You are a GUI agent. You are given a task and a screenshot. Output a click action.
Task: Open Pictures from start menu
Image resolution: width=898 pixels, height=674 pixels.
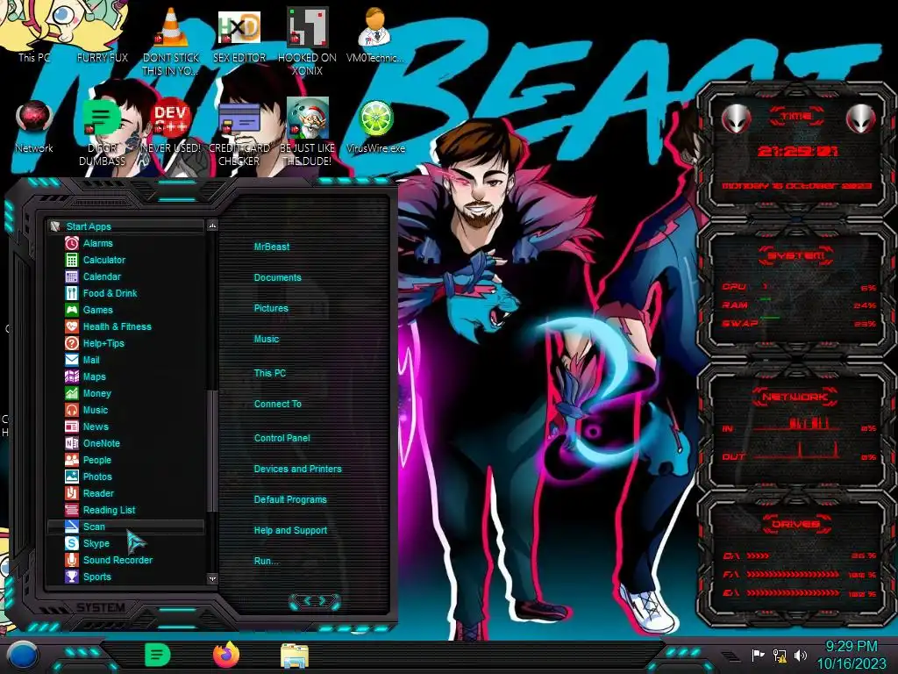(271, 308)
